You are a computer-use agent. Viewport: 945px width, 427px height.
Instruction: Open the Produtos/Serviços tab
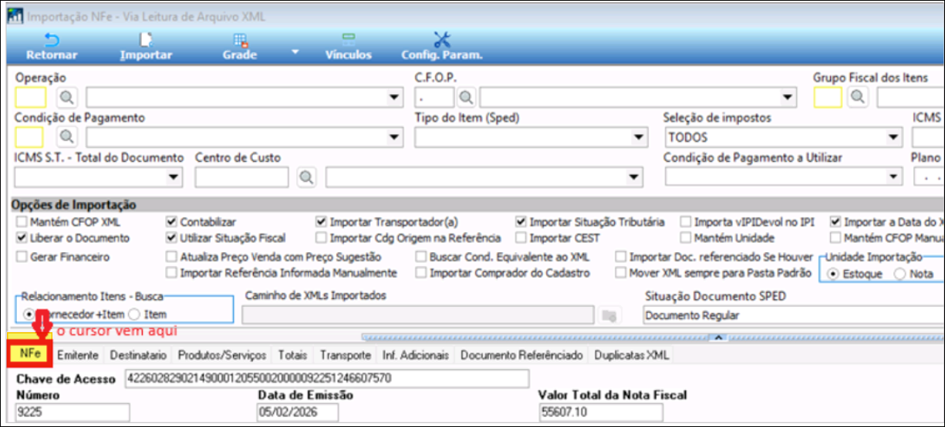(x=221, y=355)
